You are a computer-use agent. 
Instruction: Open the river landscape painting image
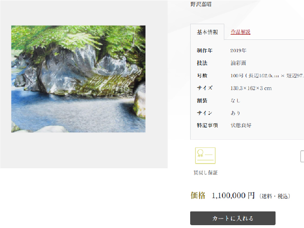[78, 79]
